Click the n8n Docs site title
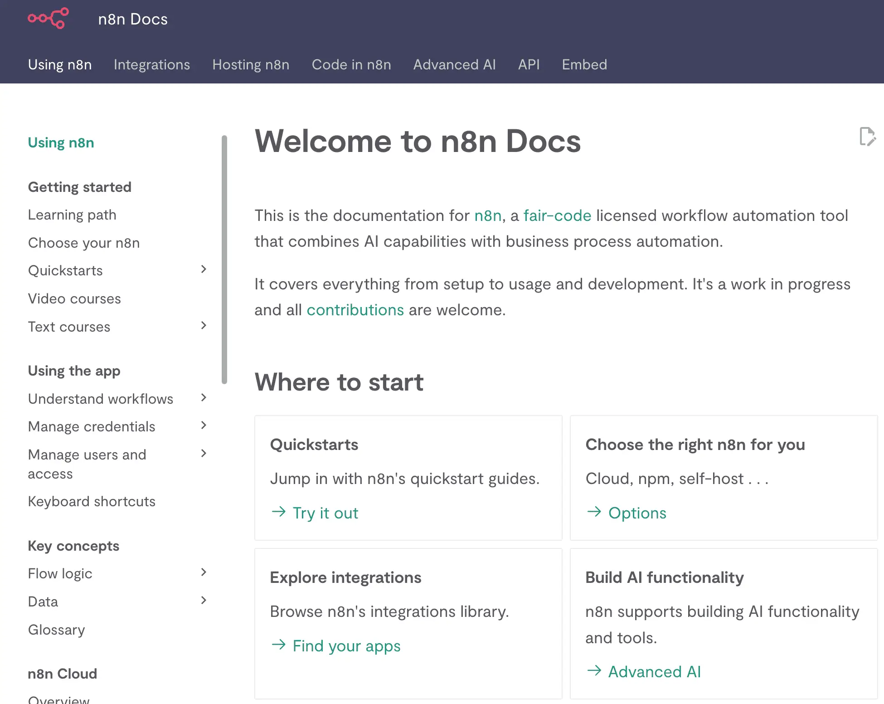884x704 pixels. (x=133, y=19)
